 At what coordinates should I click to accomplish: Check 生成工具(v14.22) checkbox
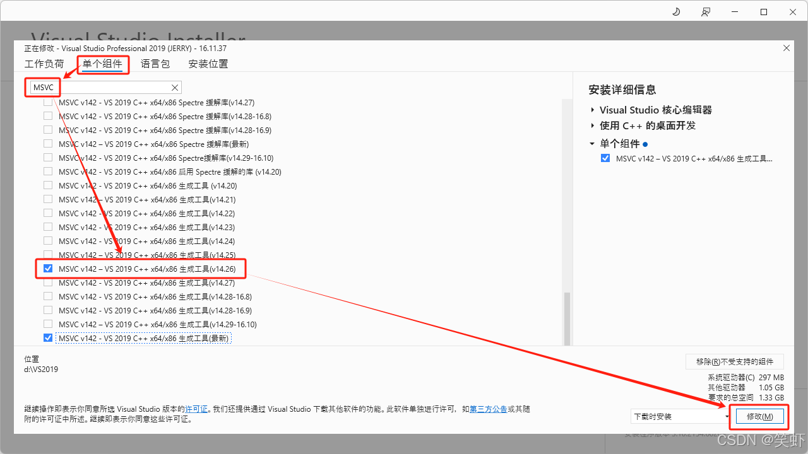pyautogui.click(x=48, y=213)
